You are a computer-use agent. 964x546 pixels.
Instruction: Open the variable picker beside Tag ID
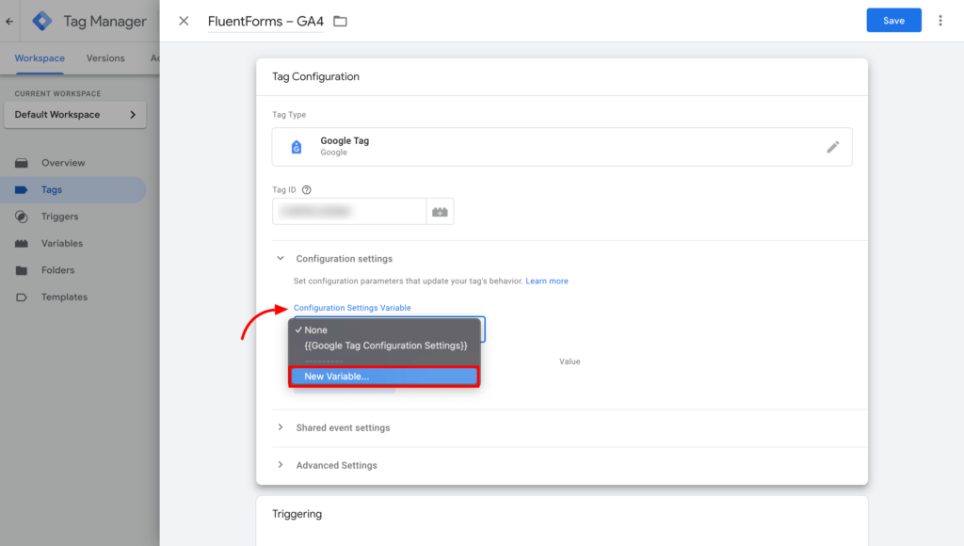point(440,211)
